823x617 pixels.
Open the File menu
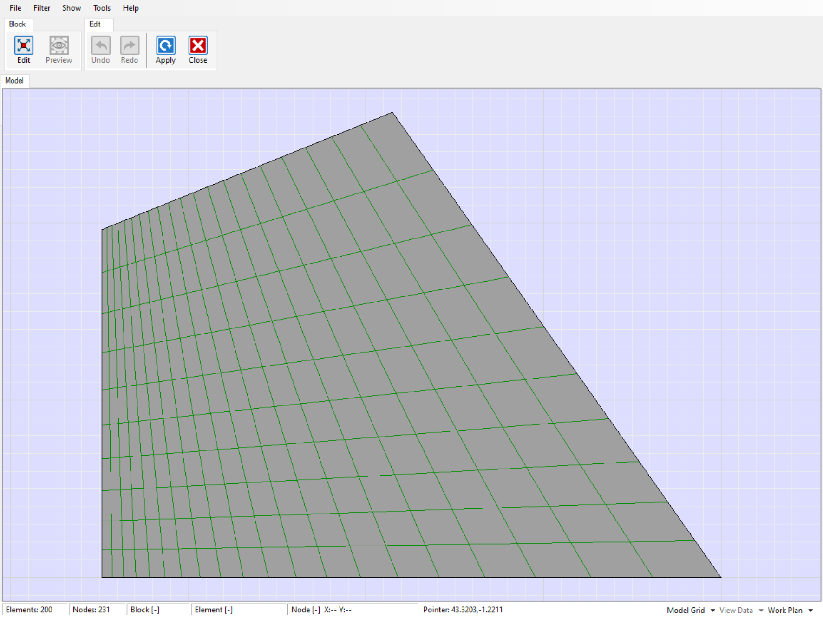[x=15, y=8]
